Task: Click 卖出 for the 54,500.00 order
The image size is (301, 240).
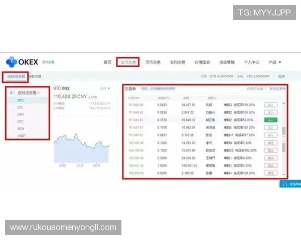Action: click(271, 158)
